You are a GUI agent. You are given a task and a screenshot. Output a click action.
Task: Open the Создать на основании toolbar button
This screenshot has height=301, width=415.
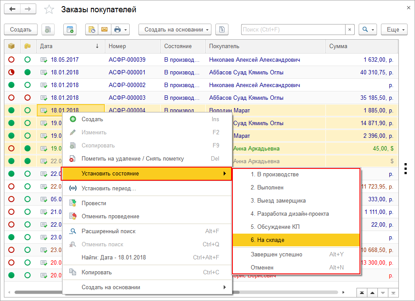[175, 30]
